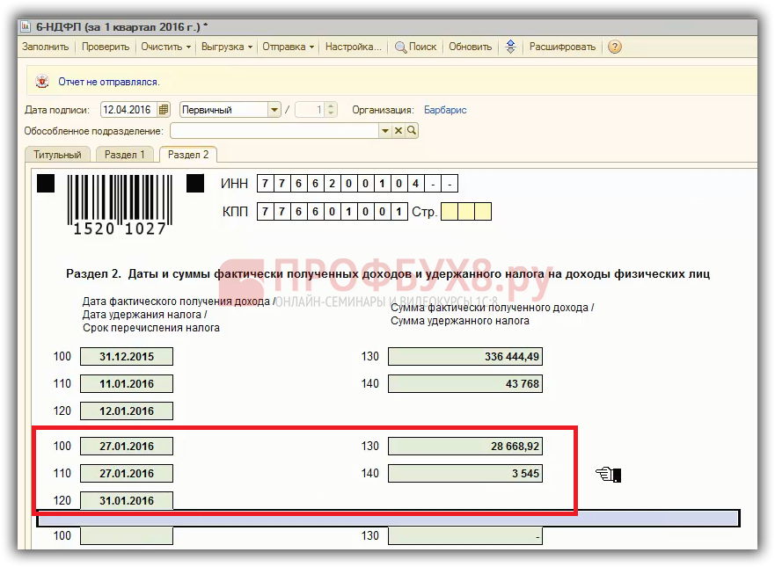Screen dimensions: 775x567
Task: Click the Проверить button
Action: 106,47
